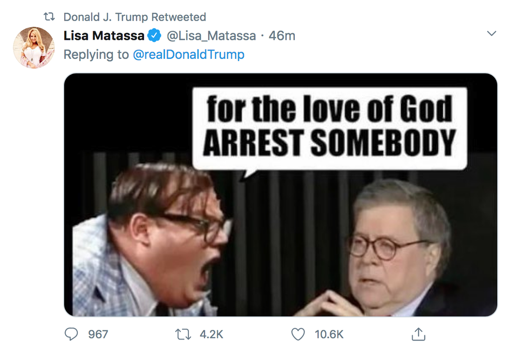Click the Lisa Matassa display name

pyautogui.click(x=104, y=36)
